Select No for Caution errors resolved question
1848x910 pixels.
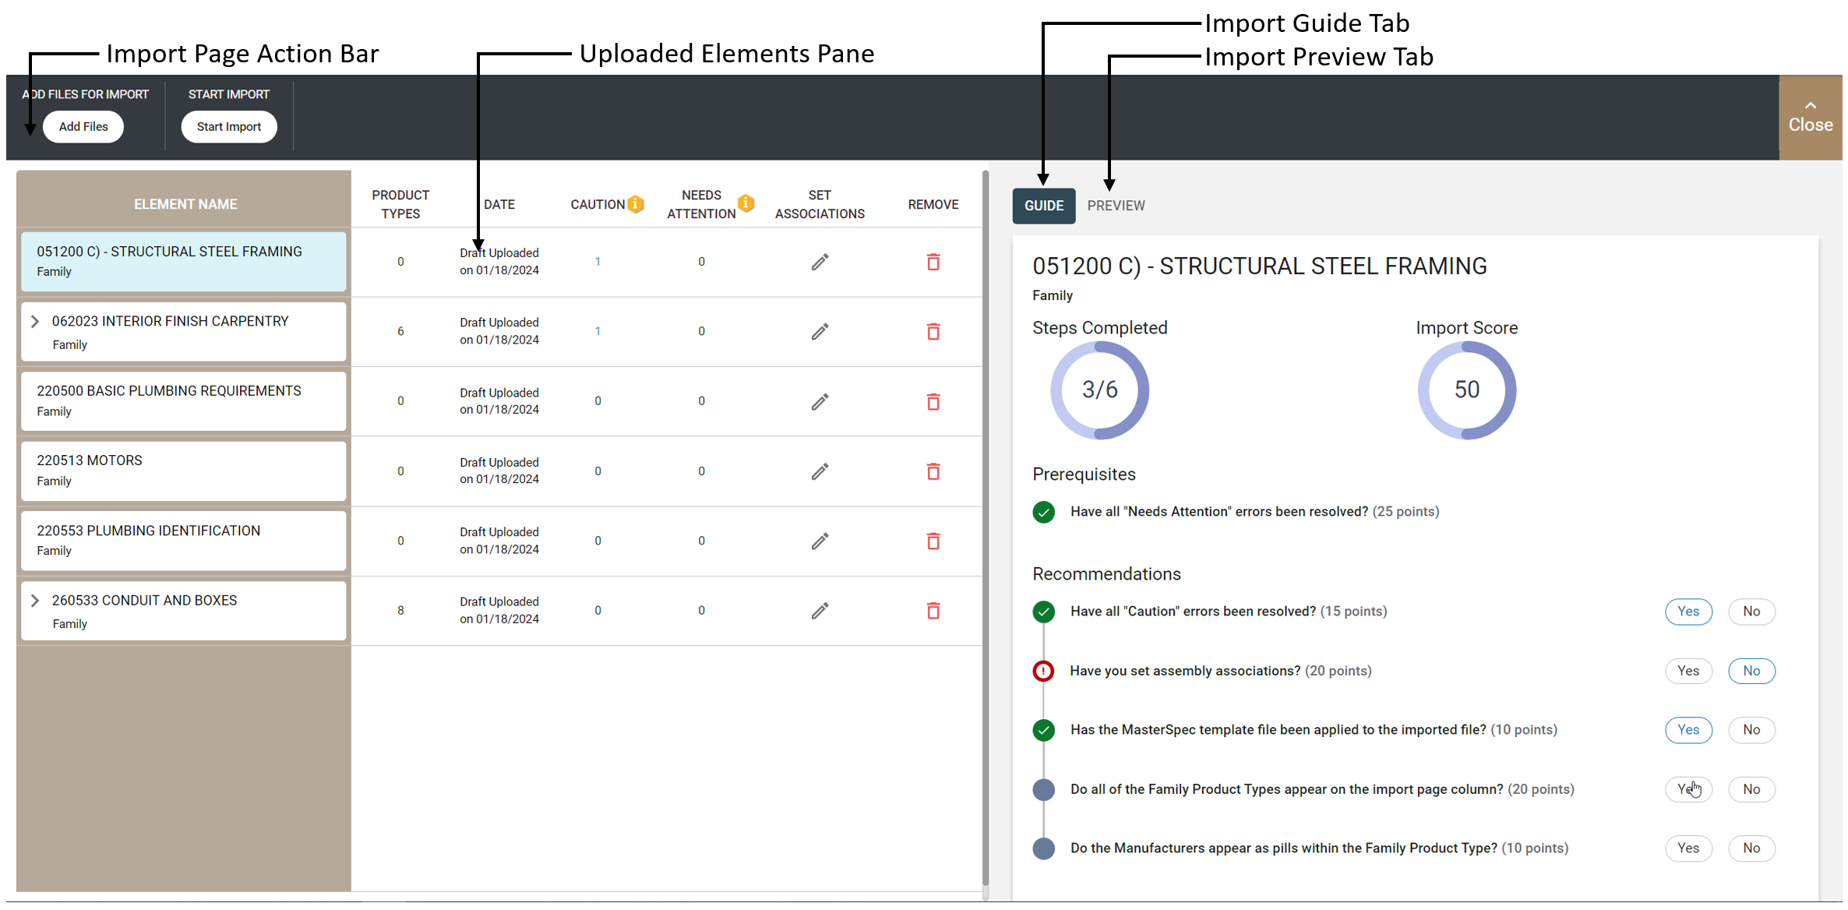1751,612
